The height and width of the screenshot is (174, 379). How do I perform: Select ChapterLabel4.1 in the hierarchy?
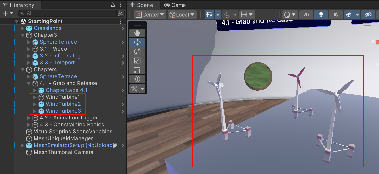click(x=67, y=90)
